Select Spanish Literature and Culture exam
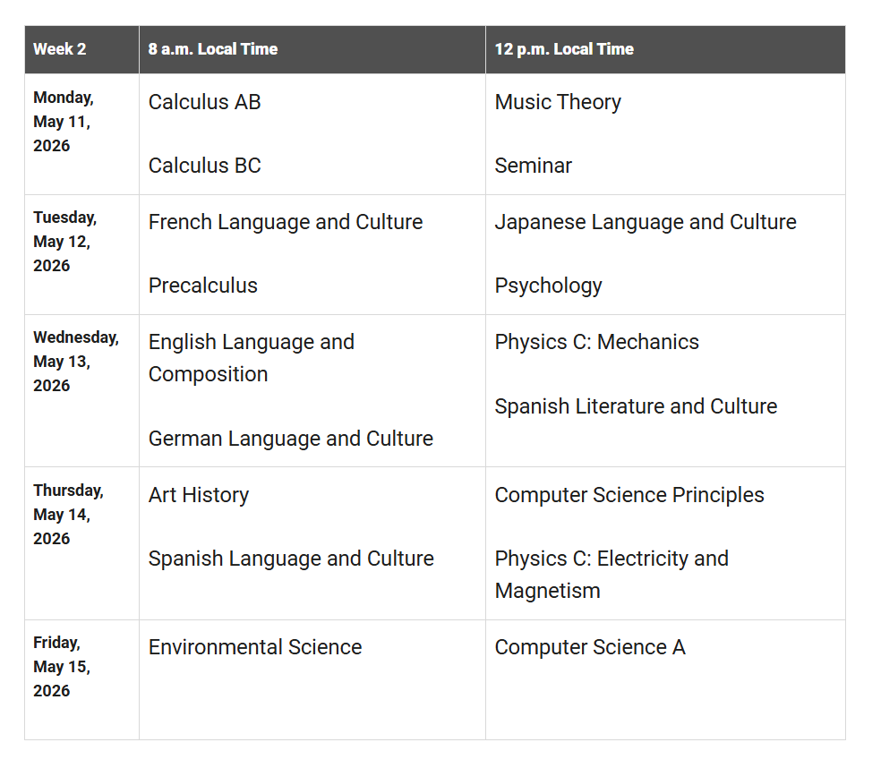Screen dimensions: 881x768 636,406
